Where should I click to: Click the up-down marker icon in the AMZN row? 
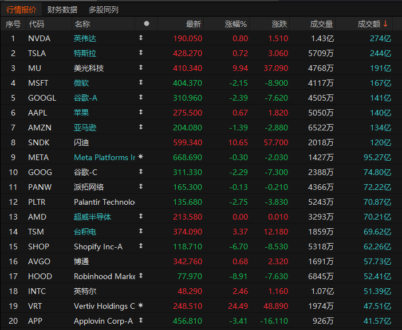coord(141,127)
